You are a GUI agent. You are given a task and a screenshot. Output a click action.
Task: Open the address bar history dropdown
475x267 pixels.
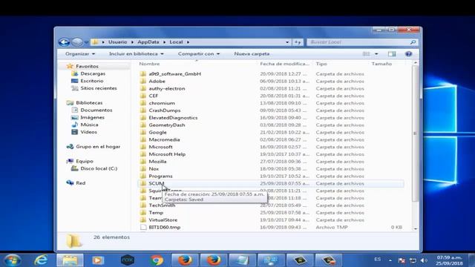pos(287,42)
